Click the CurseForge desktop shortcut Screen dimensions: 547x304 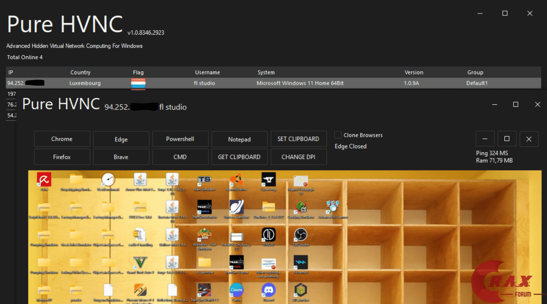(268, 179)
